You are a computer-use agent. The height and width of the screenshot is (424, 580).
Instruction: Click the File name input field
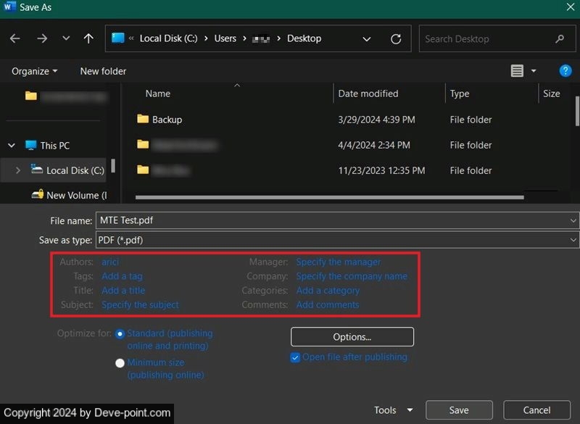330,220
